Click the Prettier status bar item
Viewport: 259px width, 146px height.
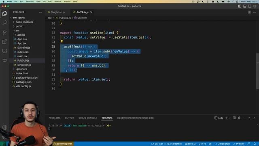[238, 144]
